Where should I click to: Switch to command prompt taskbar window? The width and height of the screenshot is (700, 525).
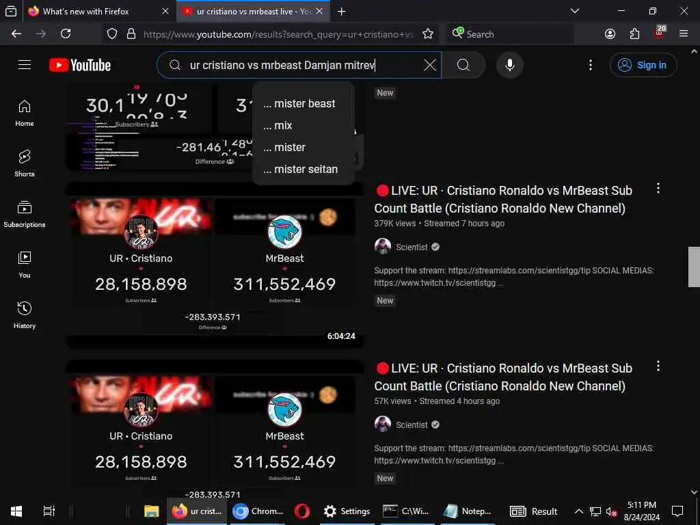click(407, 511)
